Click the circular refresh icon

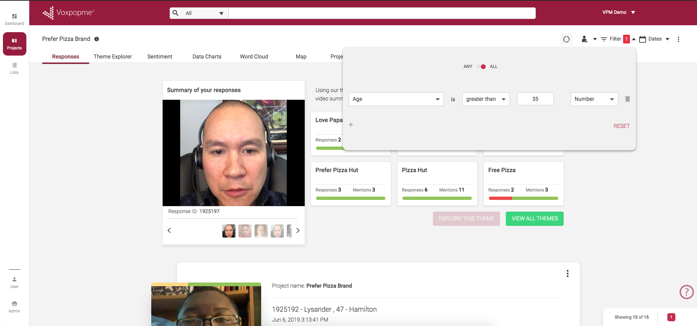(566, 39)
